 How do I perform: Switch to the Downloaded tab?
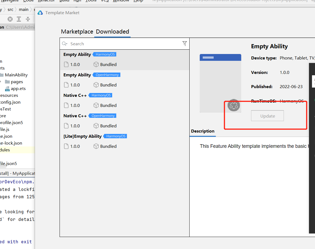click(x=113, y=32)
